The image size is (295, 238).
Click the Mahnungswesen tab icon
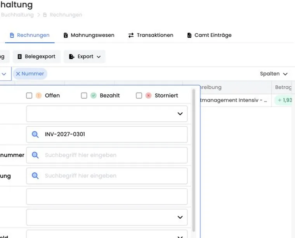pos(66,35)
